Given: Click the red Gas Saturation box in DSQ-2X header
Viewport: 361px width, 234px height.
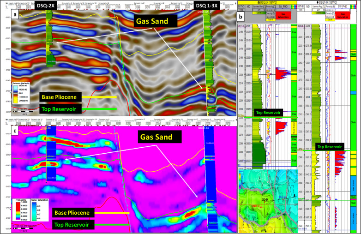Looking at the screenshot, I should [283, 16].
